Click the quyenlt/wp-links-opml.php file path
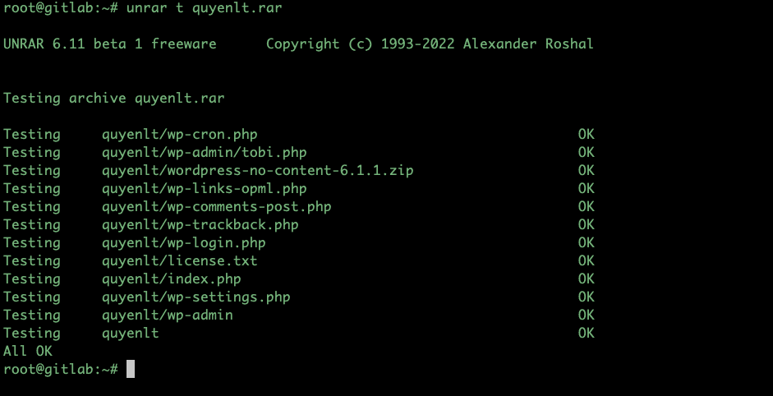The height and width of the screenshot is (396, 773). (x=205, y=188)
